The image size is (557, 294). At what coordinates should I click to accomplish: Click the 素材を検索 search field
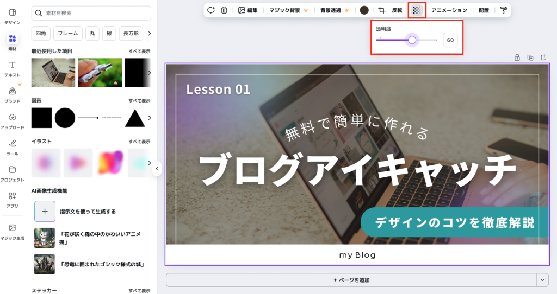pyautogui.click(x=91, y=13)
